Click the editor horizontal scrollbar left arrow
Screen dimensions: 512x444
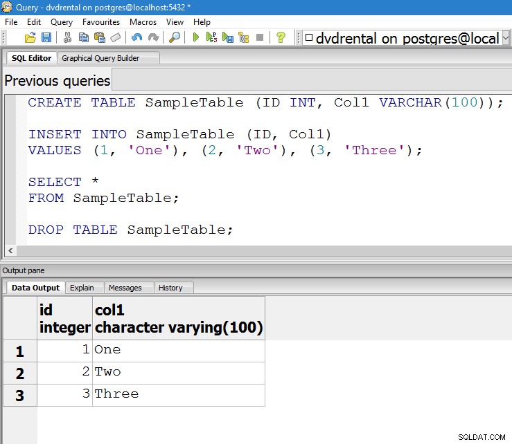(10, 250)
